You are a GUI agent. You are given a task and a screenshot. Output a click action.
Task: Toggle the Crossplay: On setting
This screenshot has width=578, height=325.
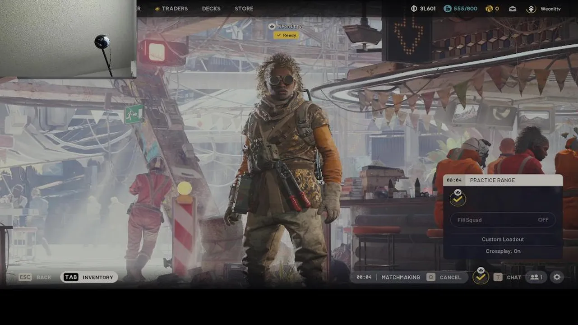(x=503, y=251)
